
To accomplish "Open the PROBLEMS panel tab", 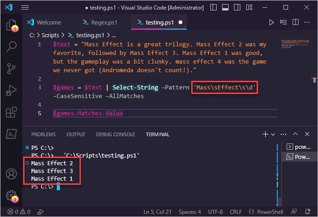I will pos(44,134).
